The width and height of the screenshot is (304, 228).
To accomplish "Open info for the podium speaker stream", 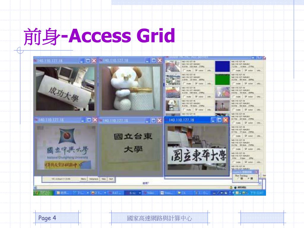I will click(x=259, y=110).
